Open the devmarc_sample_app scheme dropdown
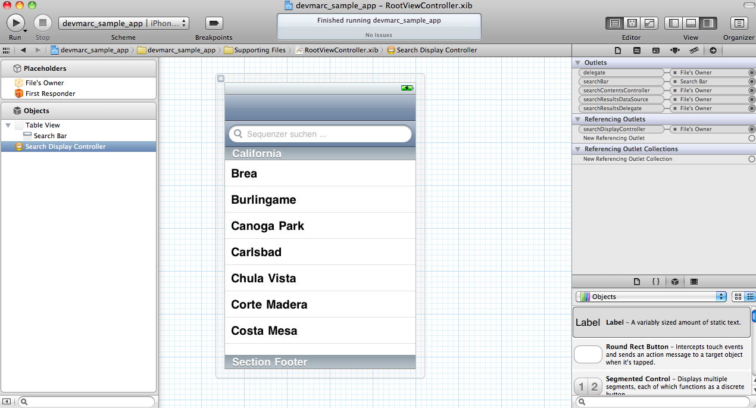The image size is (756, 408). (123, 23)
